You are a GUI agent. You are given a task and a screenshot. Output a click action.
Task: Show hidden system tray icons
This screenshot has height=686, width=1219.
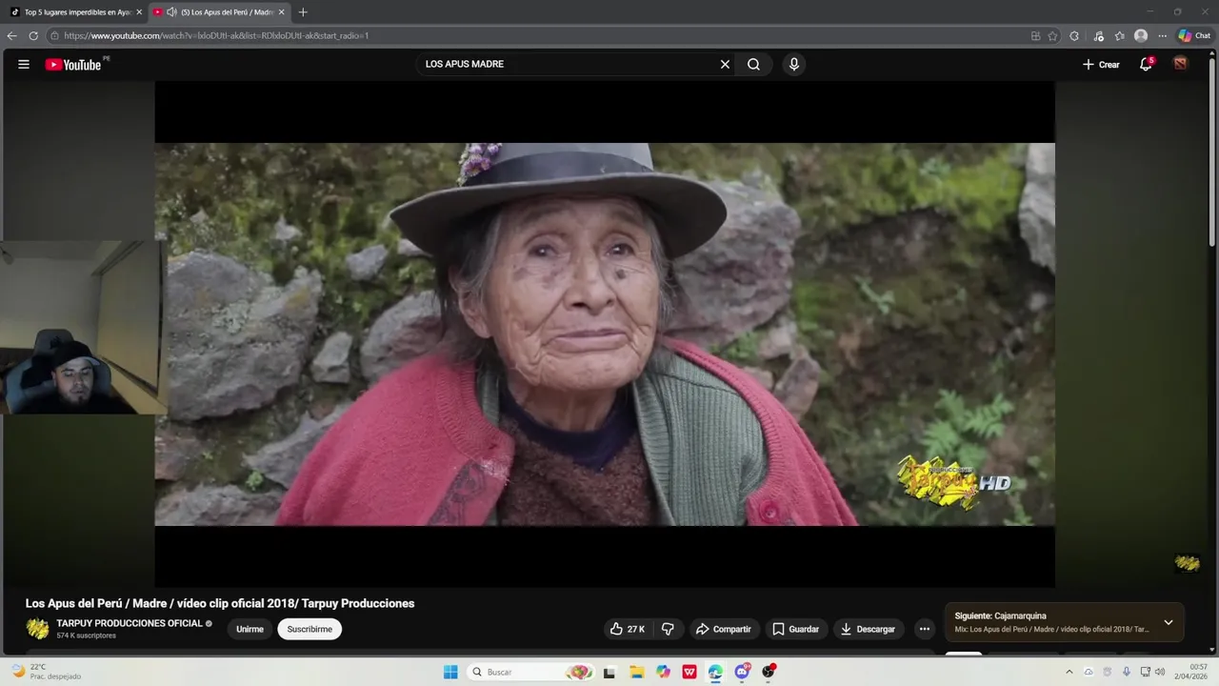click(x=1069, y=672)
